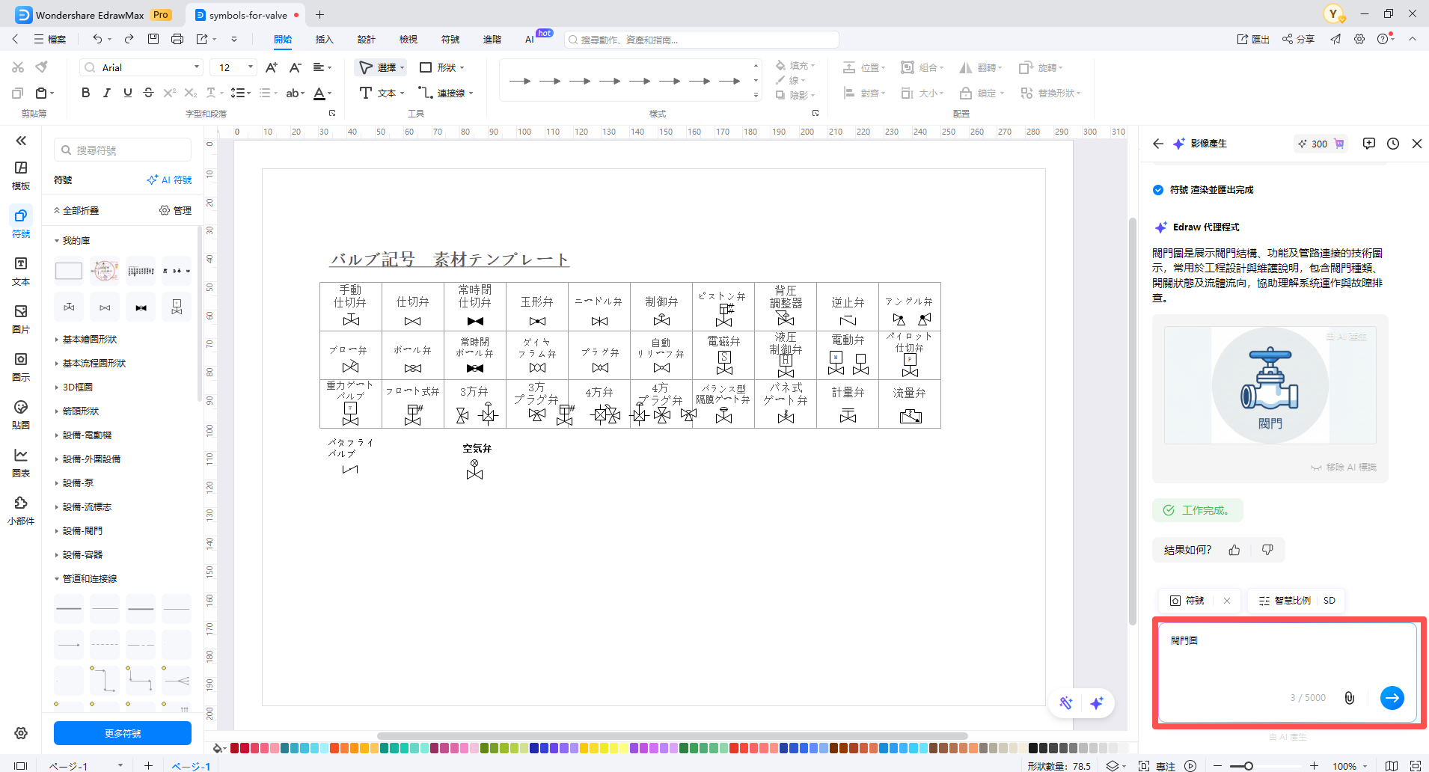The height and width of the screenshot is (772, 1429).
Task: Click the 更多符號 button
Action: (123, 733)
